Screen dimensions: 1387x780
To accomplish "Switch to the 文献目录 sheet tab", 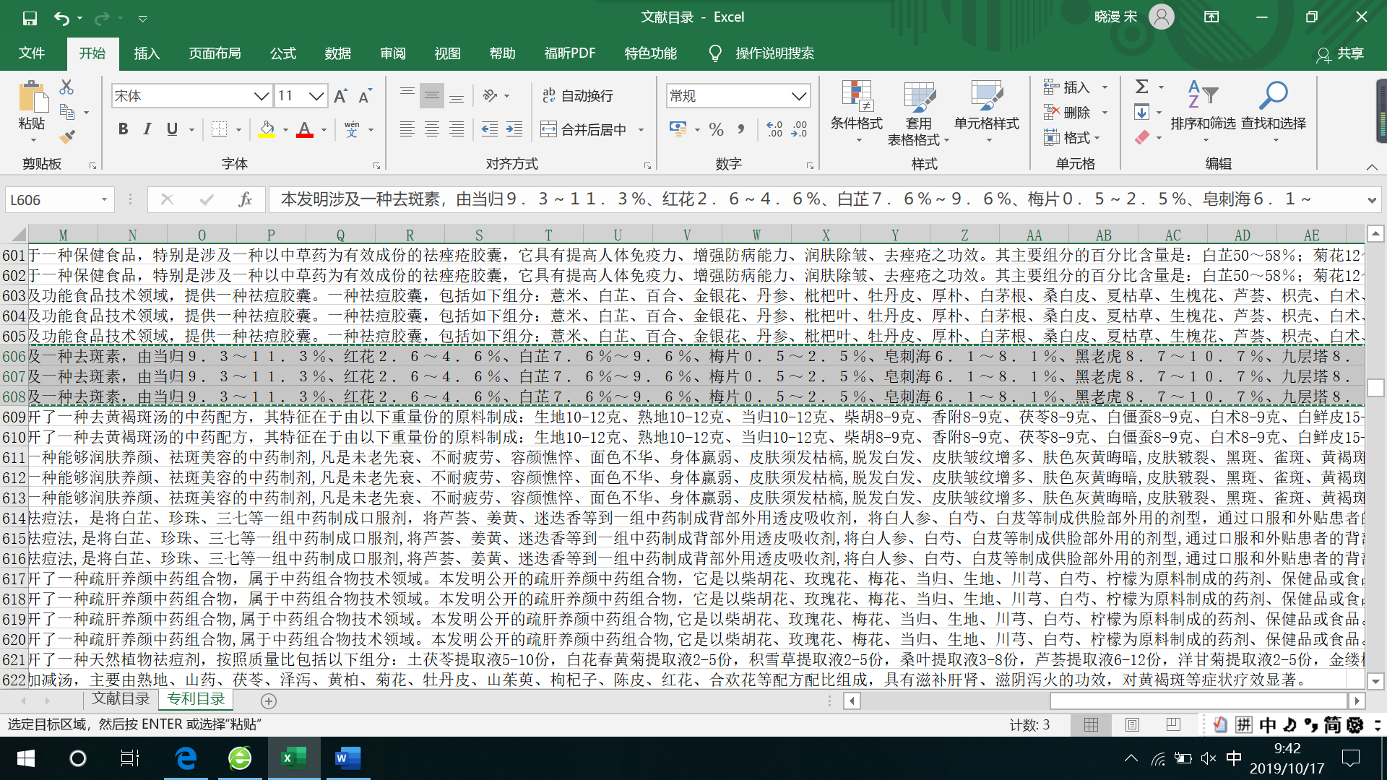I will 121,699.
